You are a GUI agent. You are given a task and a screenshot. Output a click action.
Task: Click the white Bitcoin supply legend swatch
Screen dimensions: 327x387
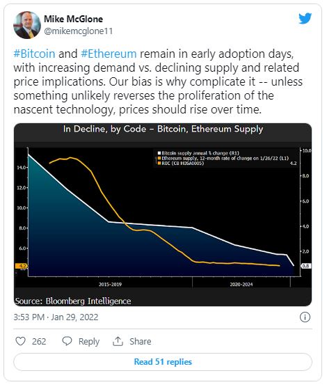[159, 153]
